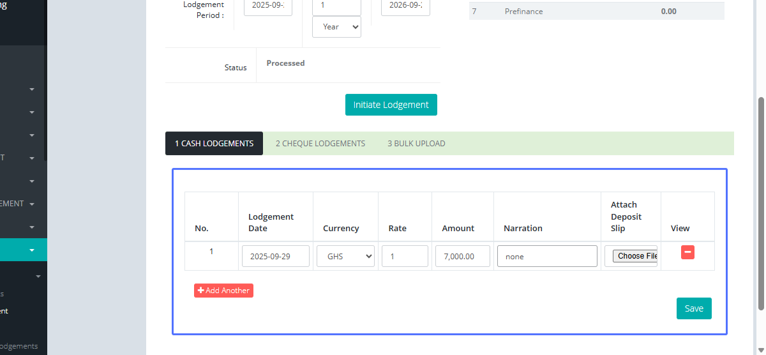The image size is (766, 355).
Task: Expand the sidebar menu ending in 'EMENT'
Action: [32, 204]
